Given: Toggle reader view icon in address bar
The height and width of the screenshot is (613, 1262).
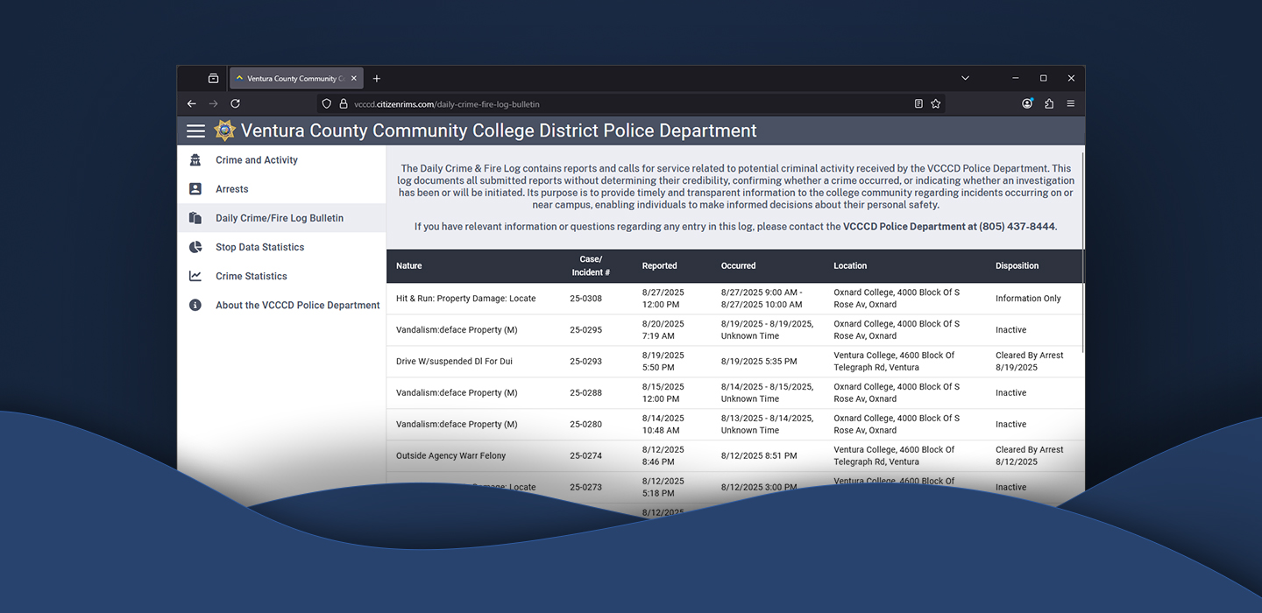Looking at the screenshot, I should (918, 103).
